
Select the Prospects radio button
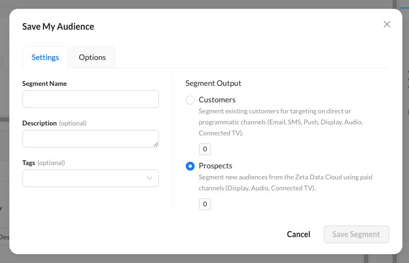[190, 166]
